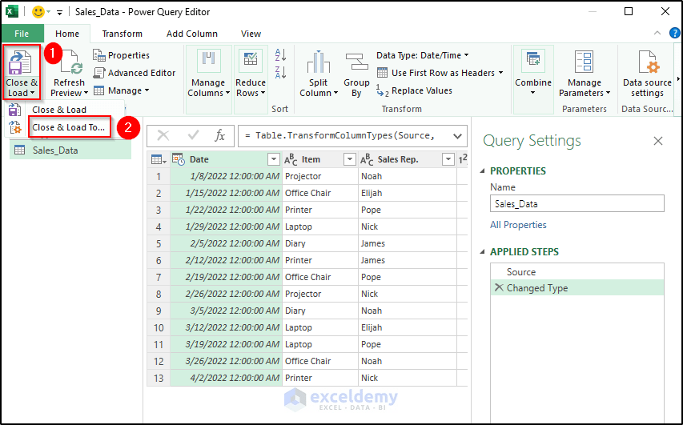Select cell 'Diary' in row 9
Image resolution: width=683 pixels, height=425 pixels.
pos(319,311)
